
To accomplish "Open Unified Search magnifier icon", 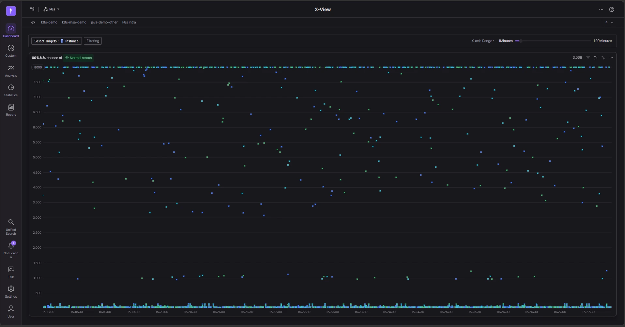I will pos(11,222).
